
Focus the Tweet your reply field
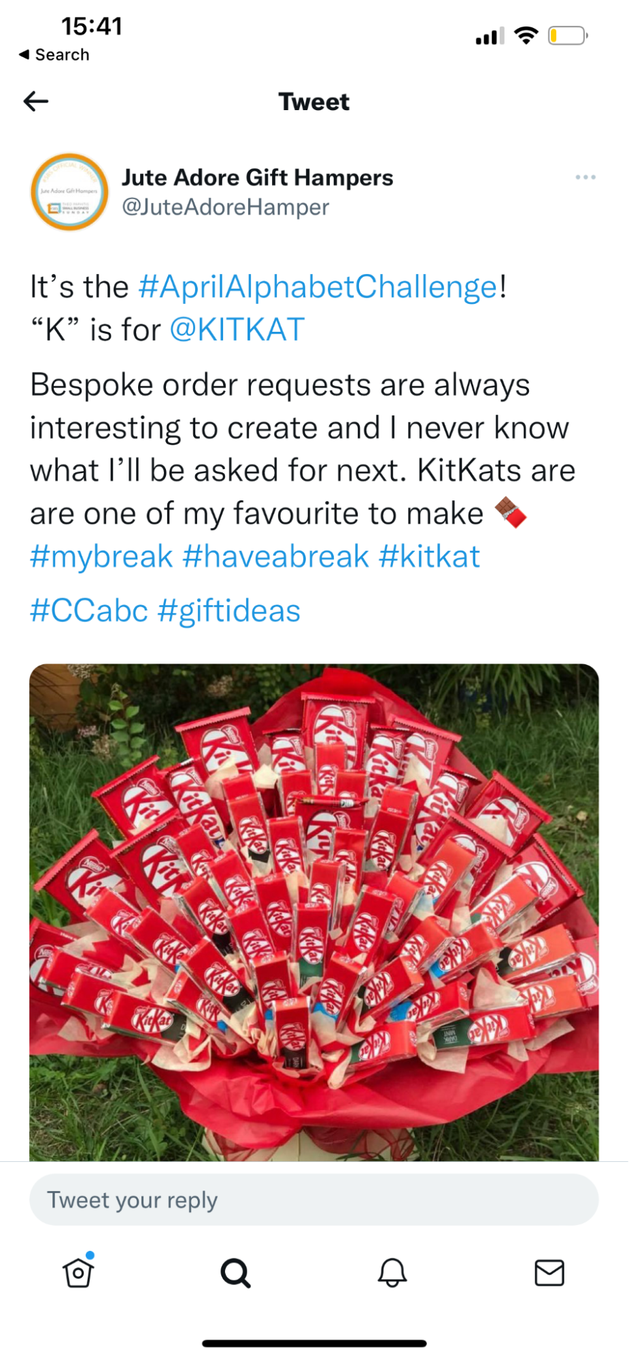pyautogui.click(x=314, y=1200)
